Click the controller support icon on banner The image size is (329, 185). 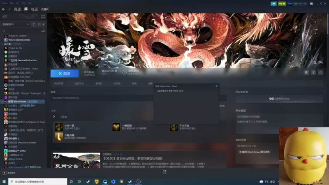click(321, 62)
